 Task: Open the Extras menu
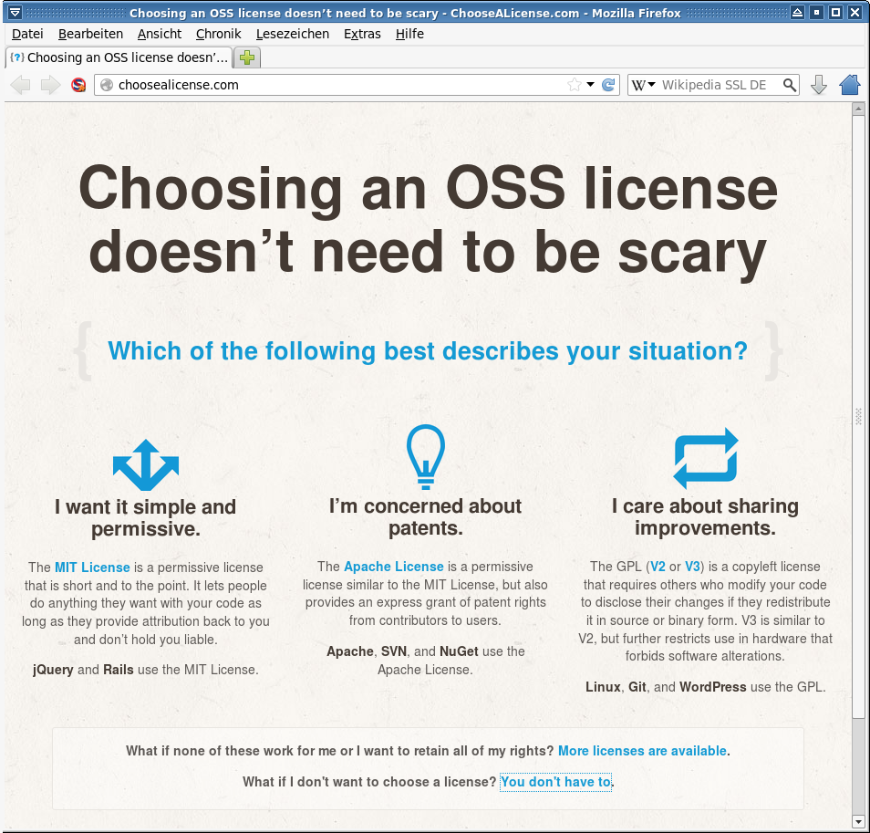coord(362,34)
